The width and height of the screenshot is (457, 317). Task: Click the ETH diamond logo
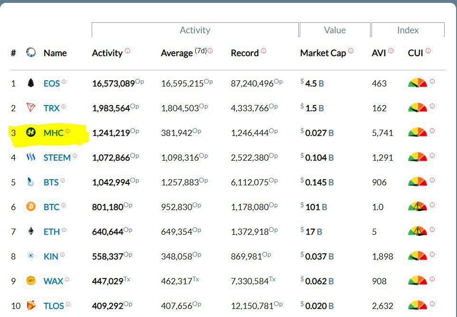30,231
